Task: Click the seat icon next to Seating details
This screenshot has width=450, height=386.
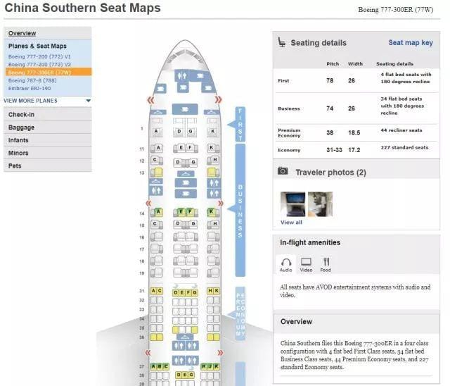Action: pos(282,42)
